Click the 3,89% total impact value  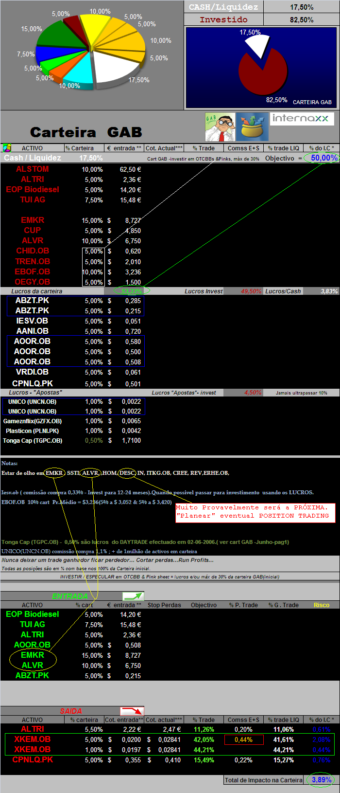pyautogui.click(x=321, y=779)
